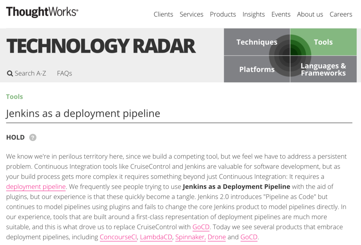Open the Services menu item
Viewport: 361px width, 245px height.
pyautogui.click(x=191, y=14)
